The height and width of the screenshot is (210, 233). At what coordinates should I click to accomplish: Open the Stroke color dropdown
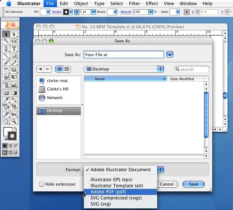point(71,12)
